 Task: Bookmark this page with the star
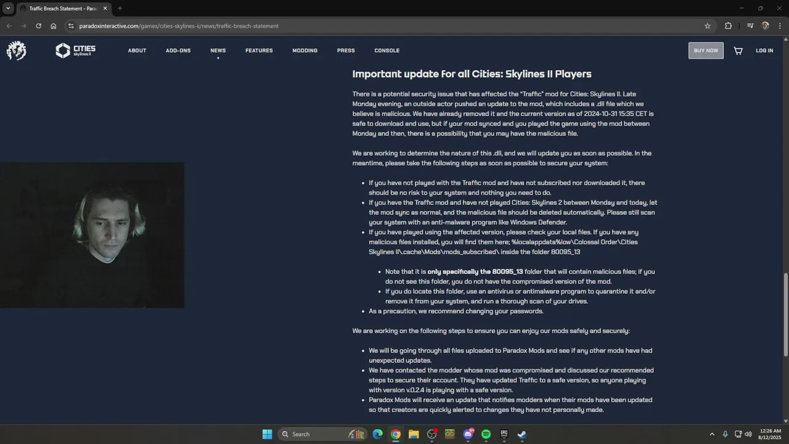tap(708, 26)
